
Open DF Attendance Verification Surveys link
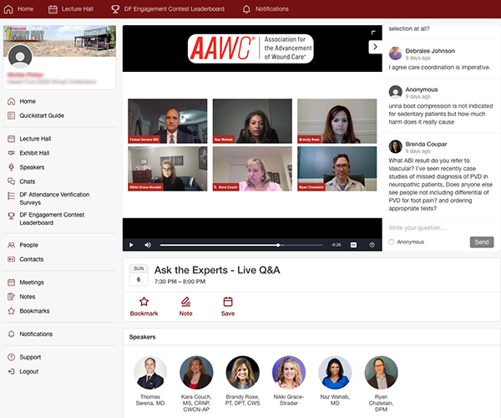click(54, 199)
